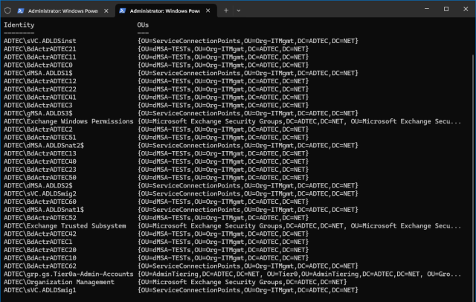Click ADTEC\BdActrADTEC2 identity
The height and width of the screenshot is (302, 476).
[x=38, y=129]
